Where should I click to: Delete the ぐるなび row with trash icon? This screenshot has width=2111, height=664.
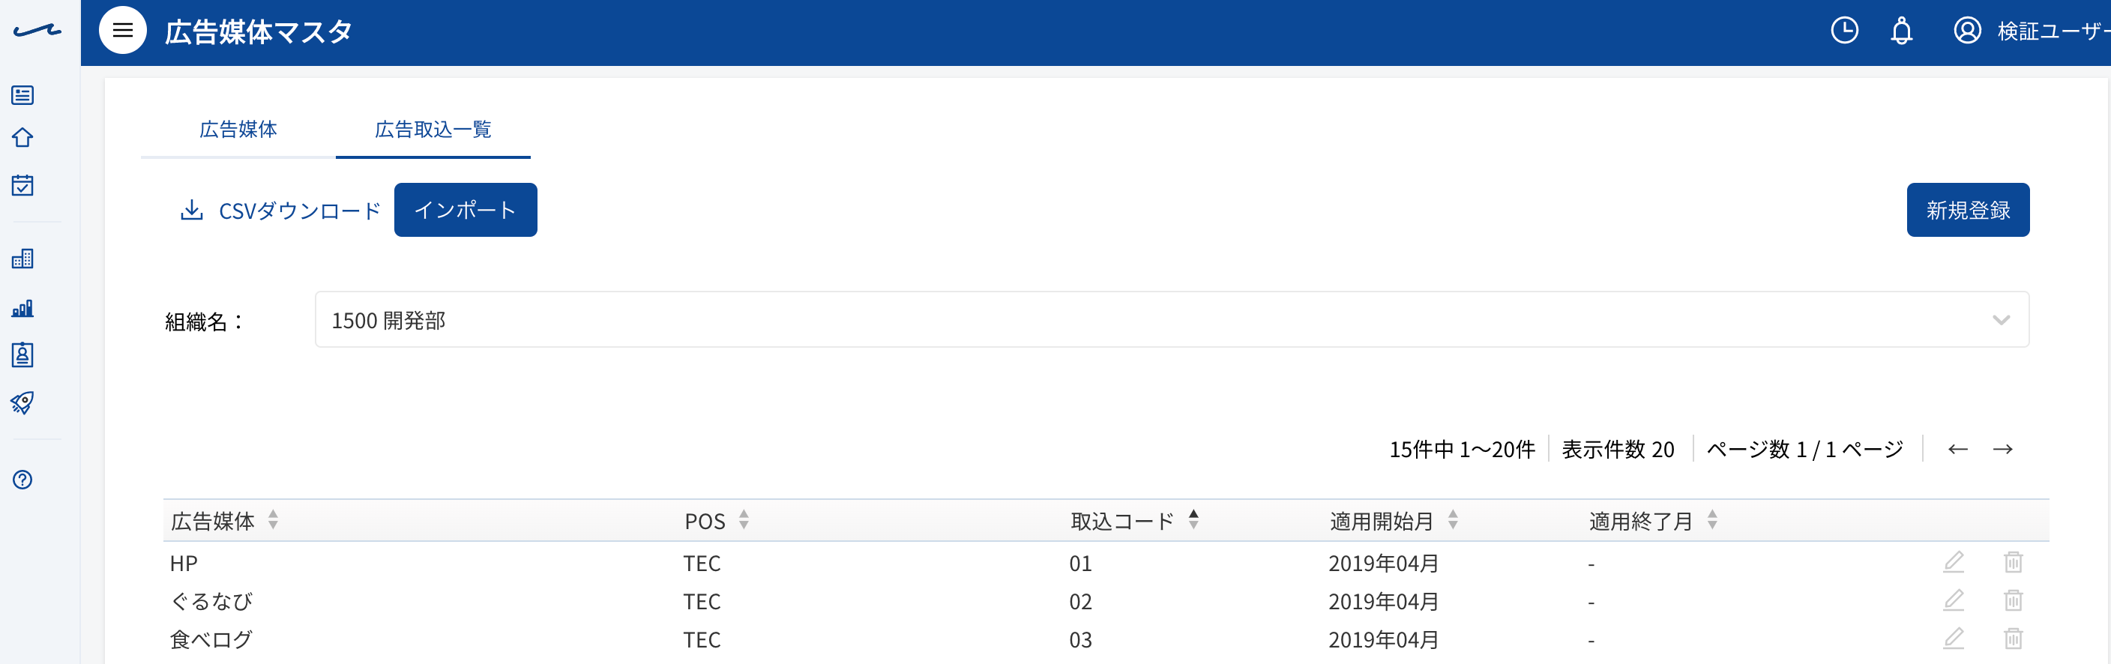[2013, 601]
